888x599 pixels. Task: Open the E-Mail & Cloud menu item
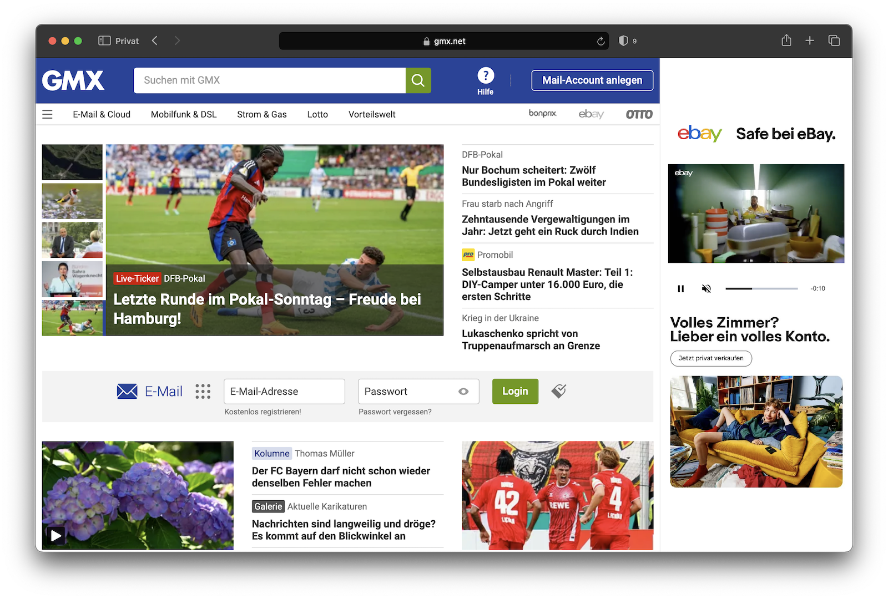[x=102, y=114]
